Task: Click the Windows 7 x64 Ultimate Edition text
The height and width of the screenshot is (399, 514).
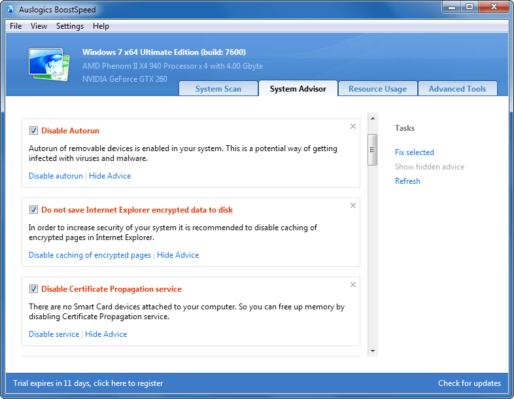Action: pos(164,52)
